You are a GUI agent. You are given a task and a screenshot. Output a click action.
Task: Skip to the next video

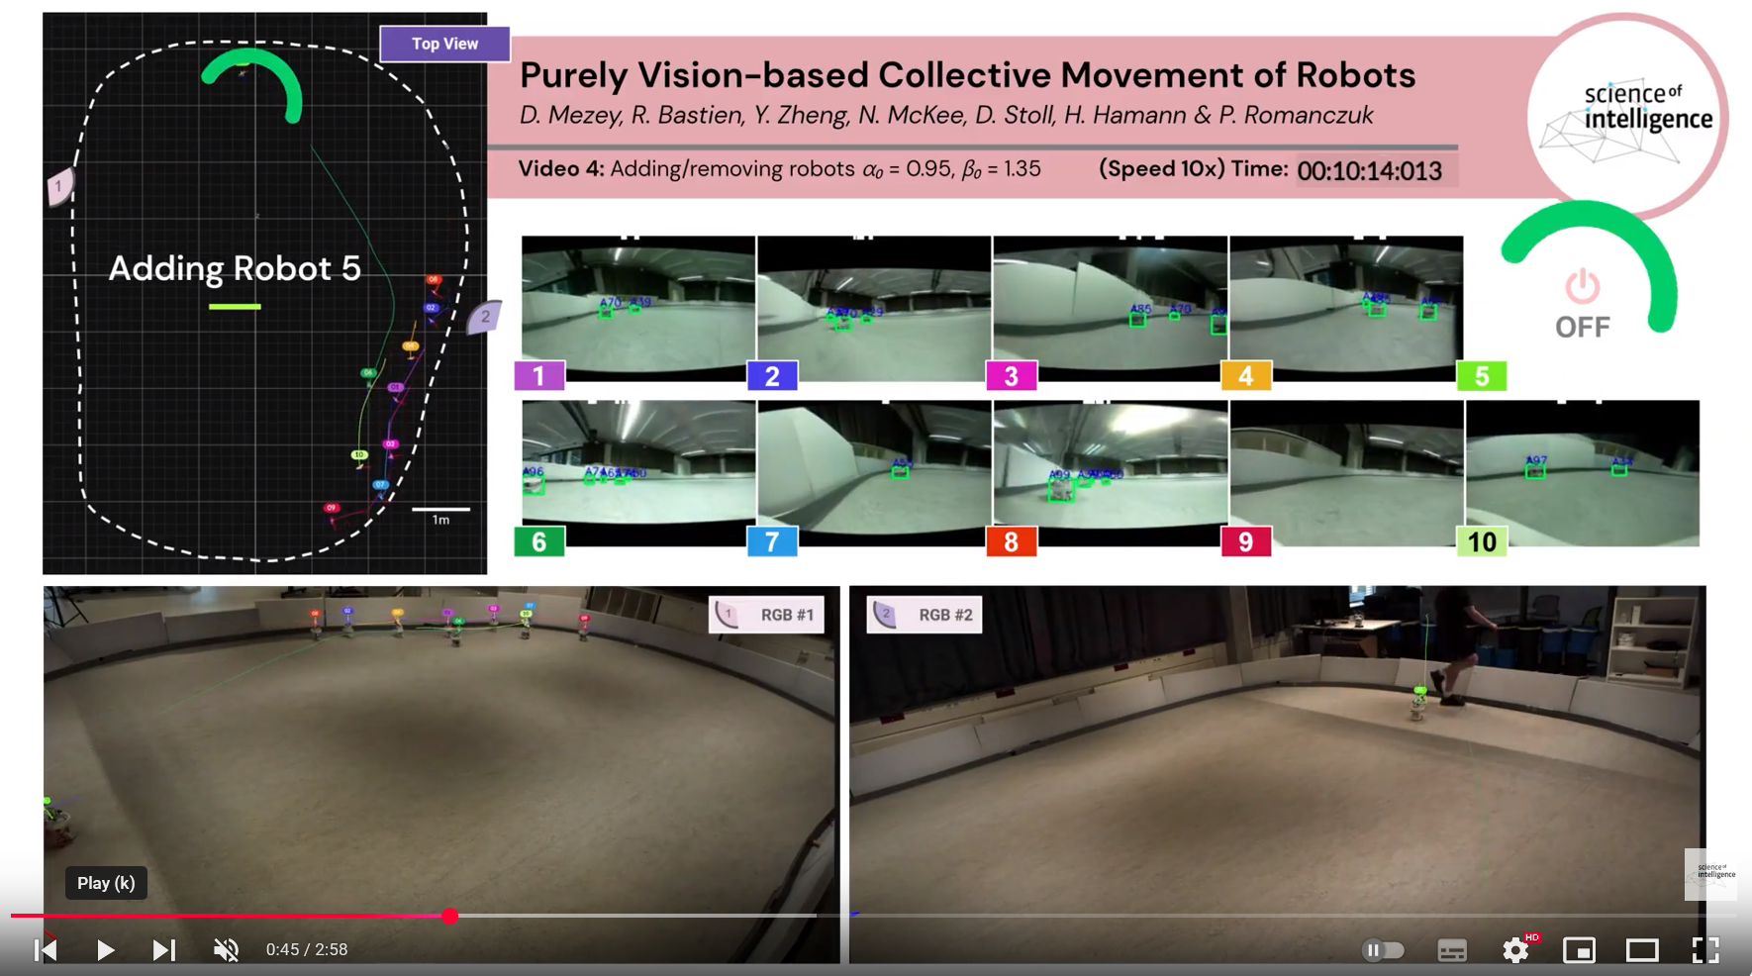pos(164,950)
